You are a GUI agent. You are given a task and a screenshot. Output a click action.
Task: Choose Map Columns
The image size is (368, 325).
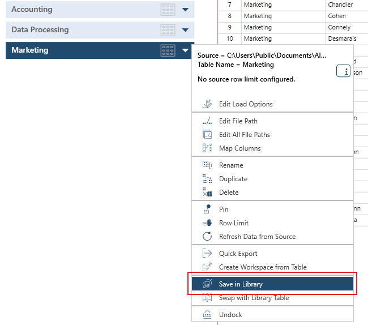point(272,148)
